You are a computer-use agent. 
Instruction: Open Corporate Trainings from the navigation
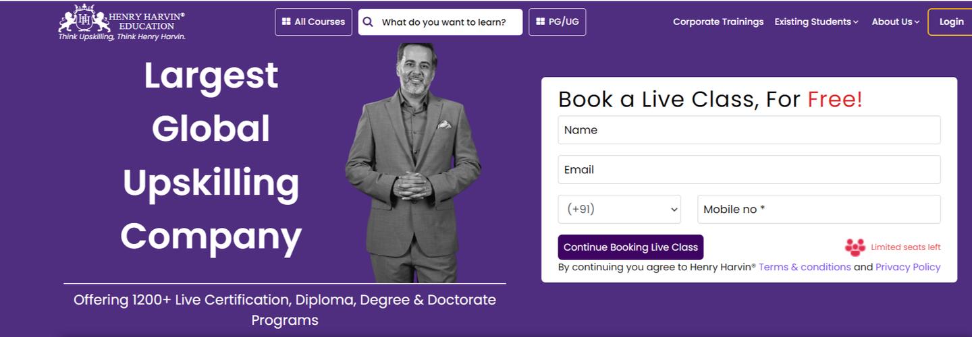[718, 22]
